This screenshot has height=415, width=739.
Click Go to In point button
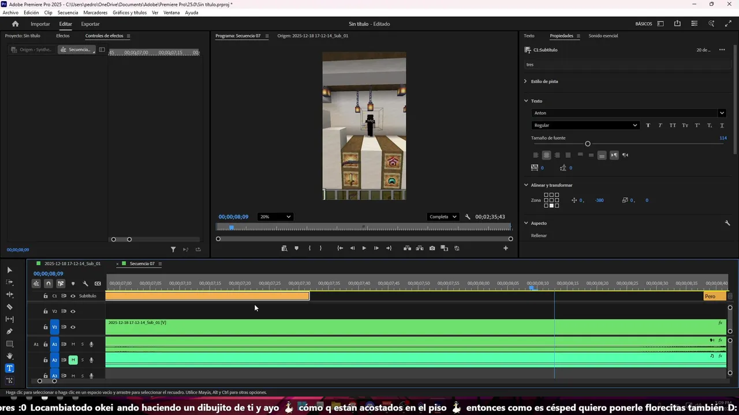click(340, 248)
